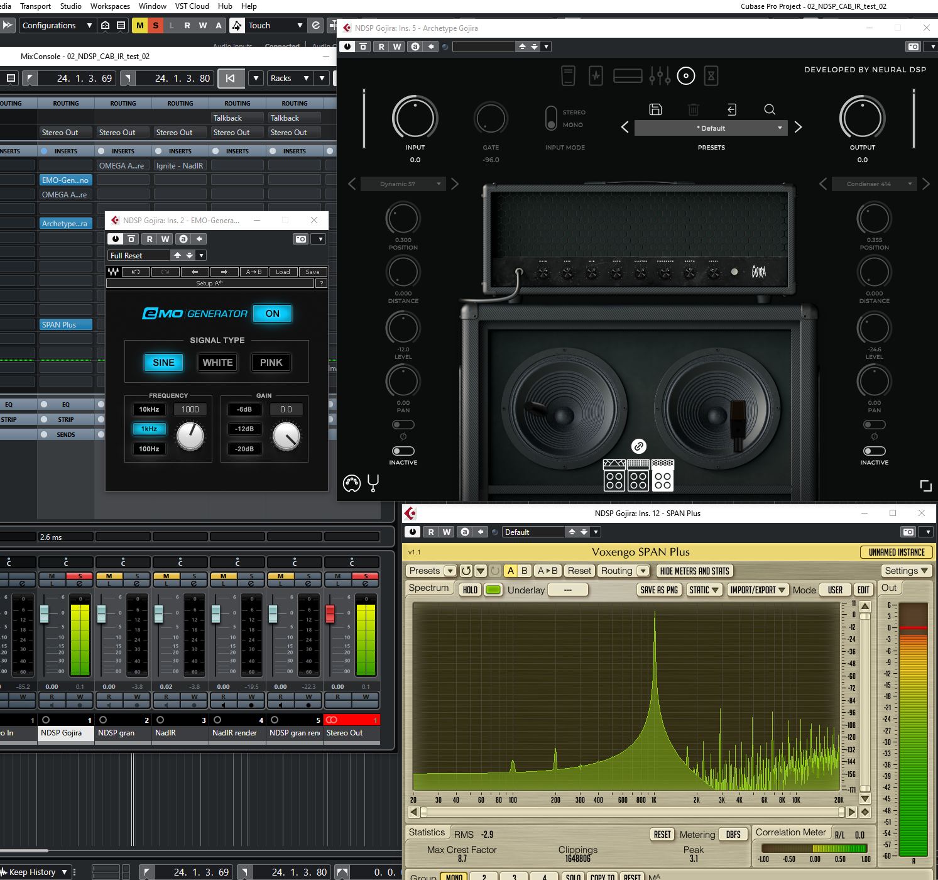Open SPAN Plus Routing dropdown
Screen dimensions: 938x880
tap(624, 571)
